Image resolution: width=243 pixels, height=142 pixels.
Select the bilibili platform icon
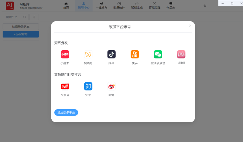click(x=181, y=54)
